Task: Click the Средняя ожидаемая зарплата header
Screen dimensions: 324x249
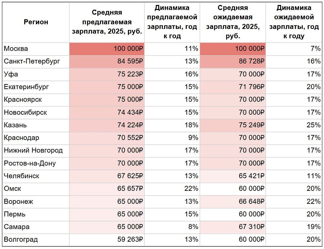Action: pyautogui.click(x=233, y=22)
